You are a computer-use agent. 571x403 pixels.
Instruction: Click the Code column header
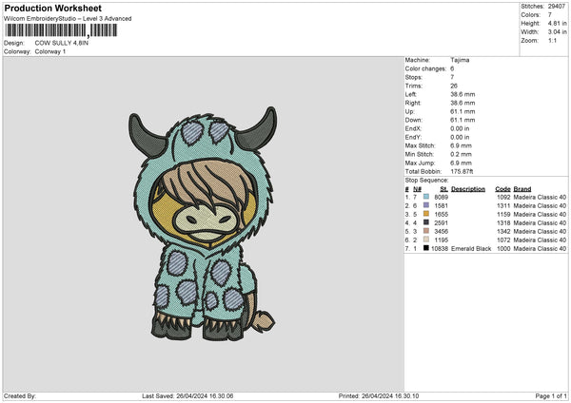pos(502,189)
